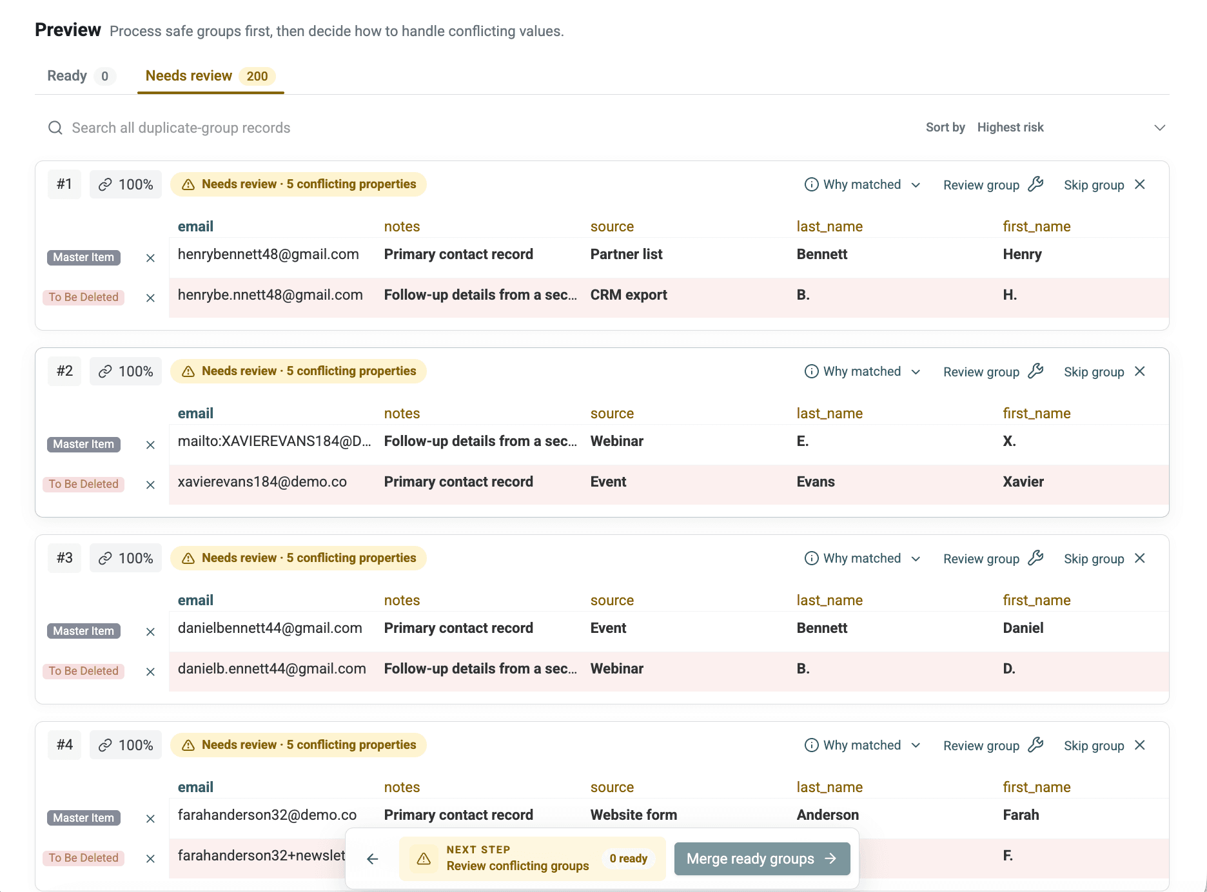This screenshot has width=1207, height=892.
Task: Click the last name Anderson cell
Action: pos(828,815)
